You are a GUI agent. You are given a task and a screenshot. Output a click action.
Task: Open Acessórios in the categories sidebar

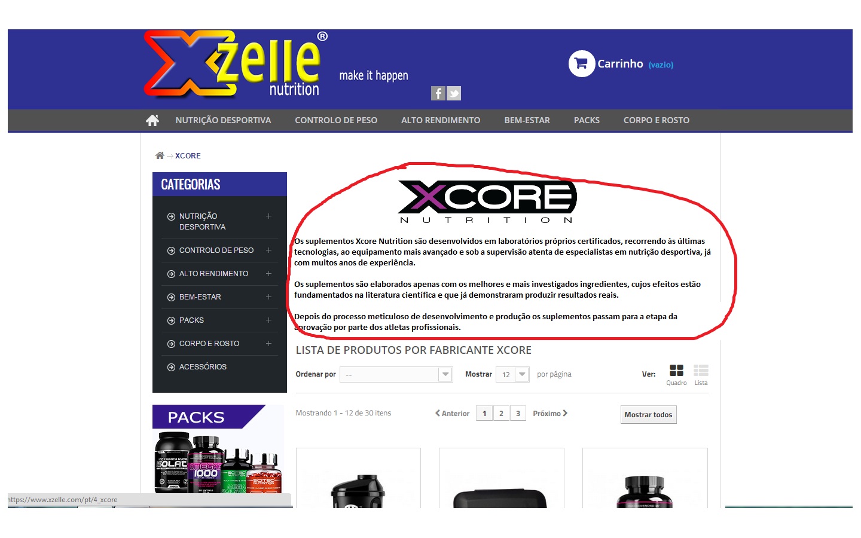tap(203, 366)
